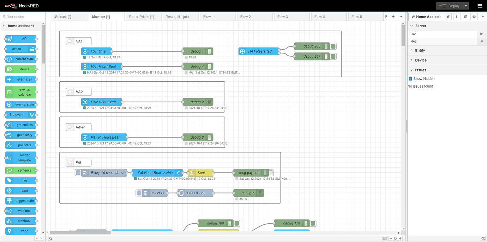Select the CPU usage node
This screenshot has width=487, height=242.
click(x=196, y=193)
